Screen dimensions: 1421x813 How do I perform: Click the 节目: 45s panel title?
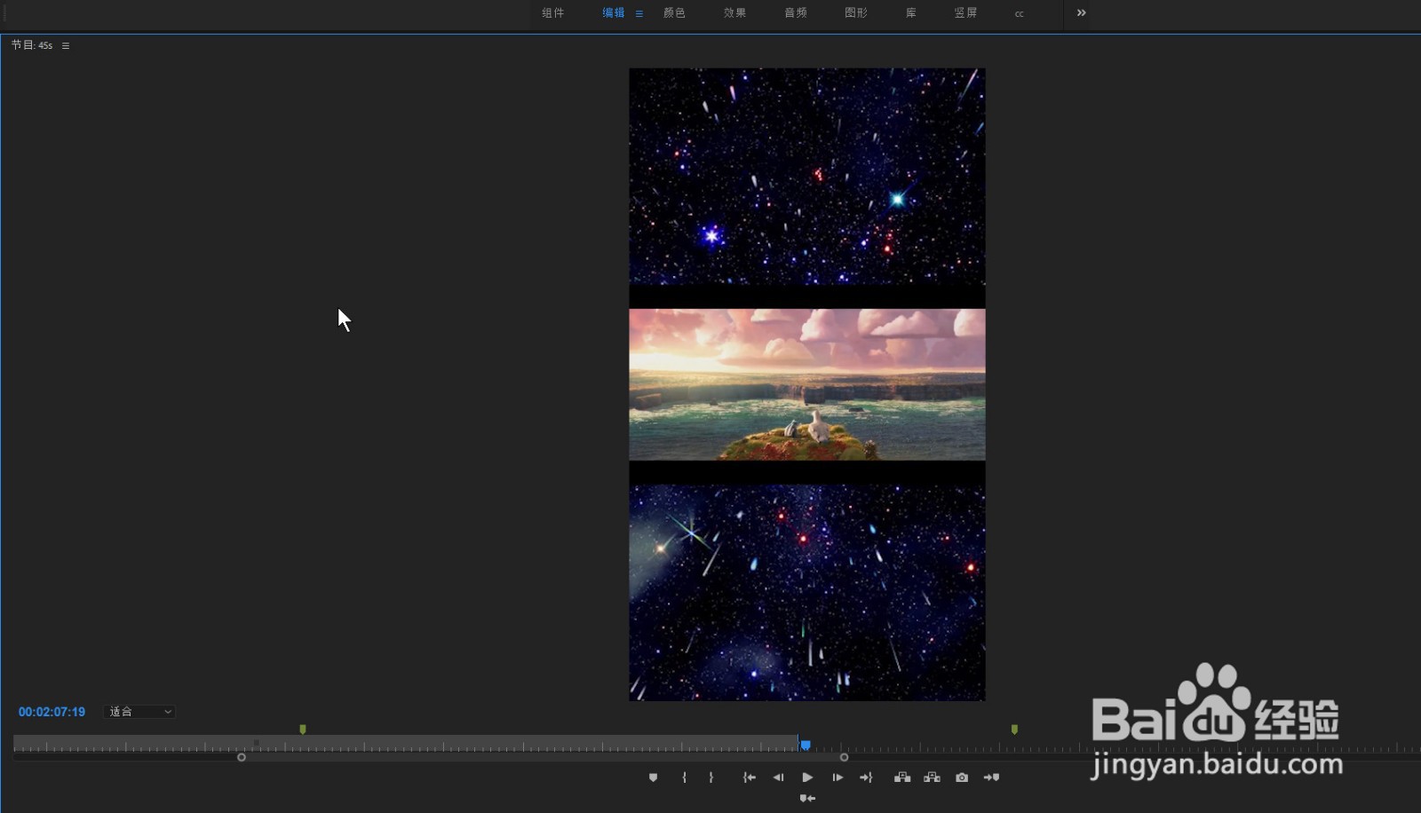32,45
